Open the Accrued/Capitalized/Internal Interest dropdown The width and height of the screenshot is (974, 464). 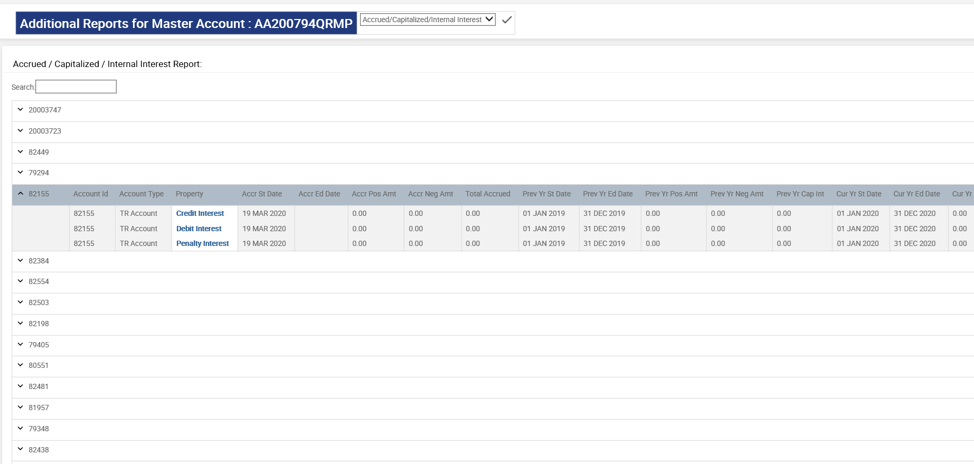click(427, 20)
